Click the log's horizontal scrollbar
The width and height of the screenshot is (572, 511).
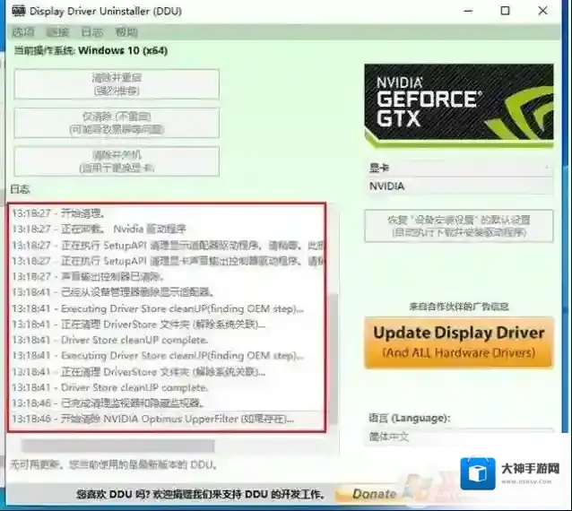134,445
